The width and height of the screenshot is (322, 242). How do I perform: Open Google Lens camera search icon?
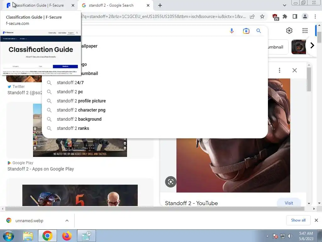point(246,31)
